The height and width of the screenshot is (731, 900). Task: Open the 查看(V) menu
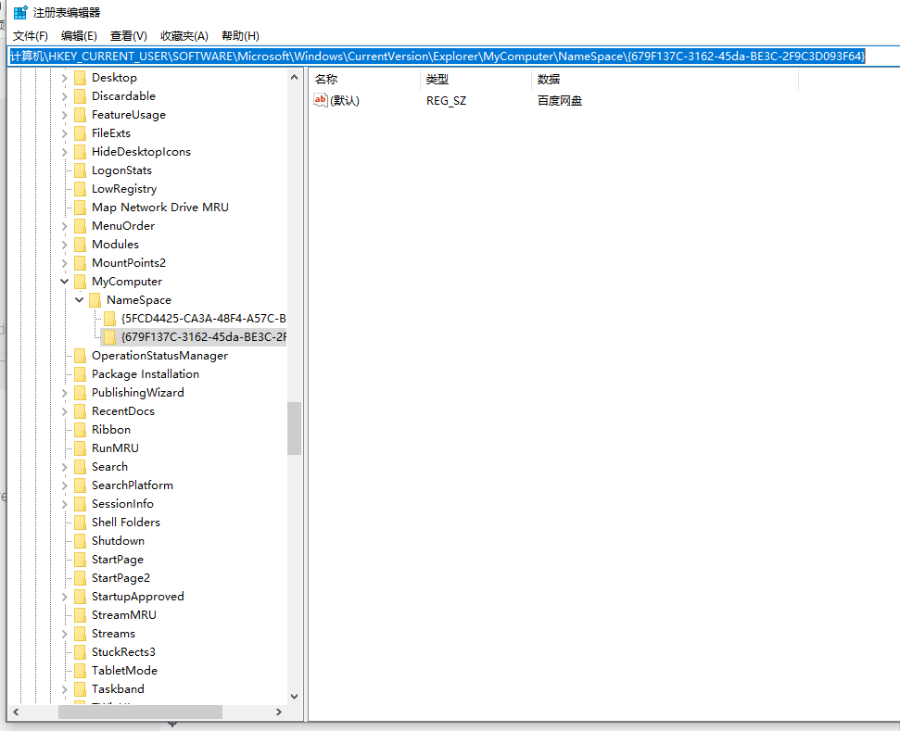pyautogui.click(x=127, y=35)
